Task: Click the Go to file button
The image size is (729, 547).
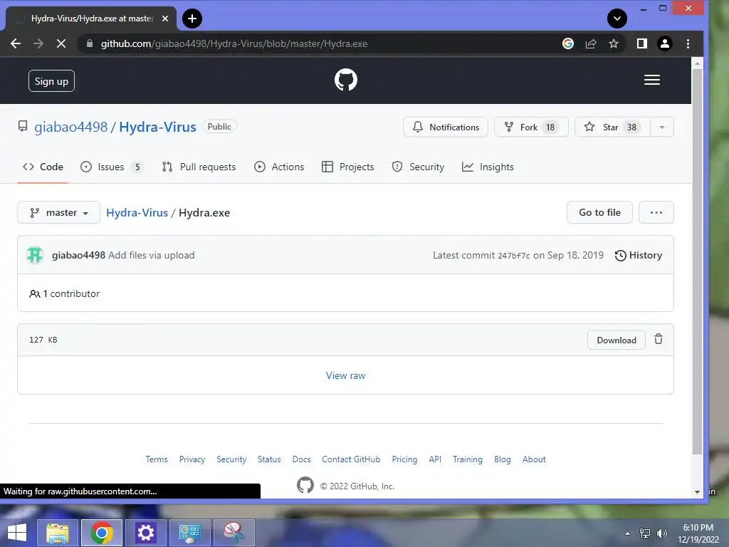Action: tap(599, 212)
